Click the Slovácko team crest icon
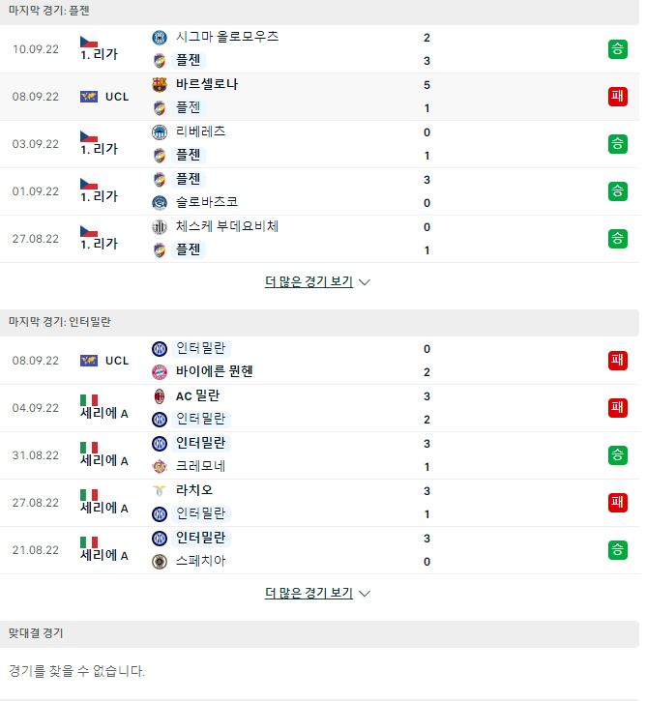Viewport: 646px width, 701px height. pyautogui.click(x=160, y=203)
